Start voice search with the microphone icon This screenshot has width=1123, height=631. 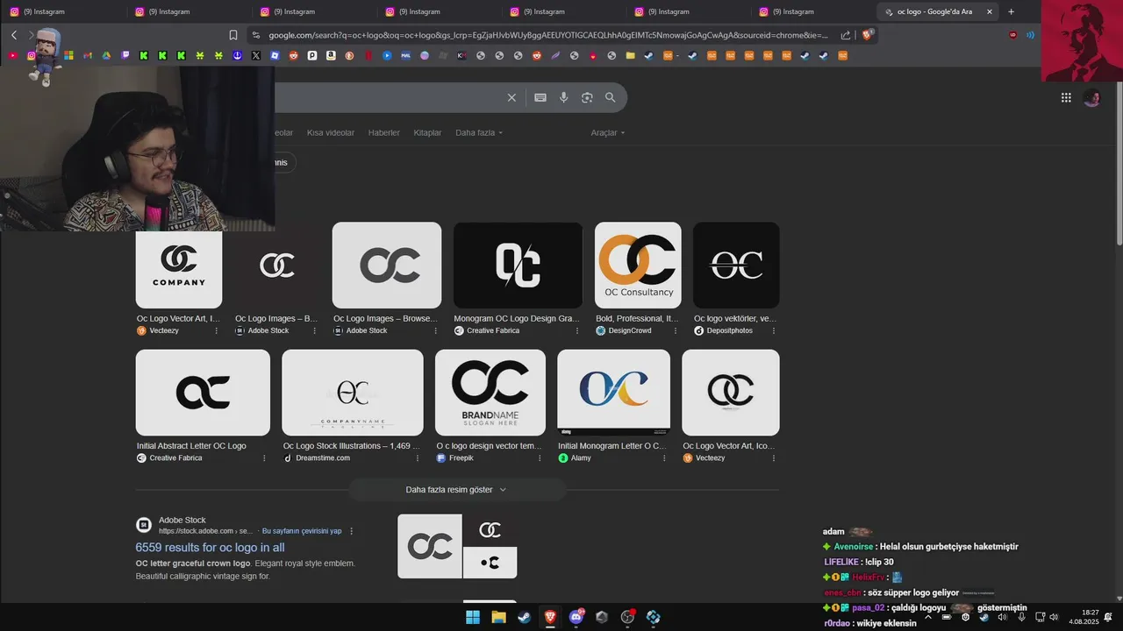[564, 97]
